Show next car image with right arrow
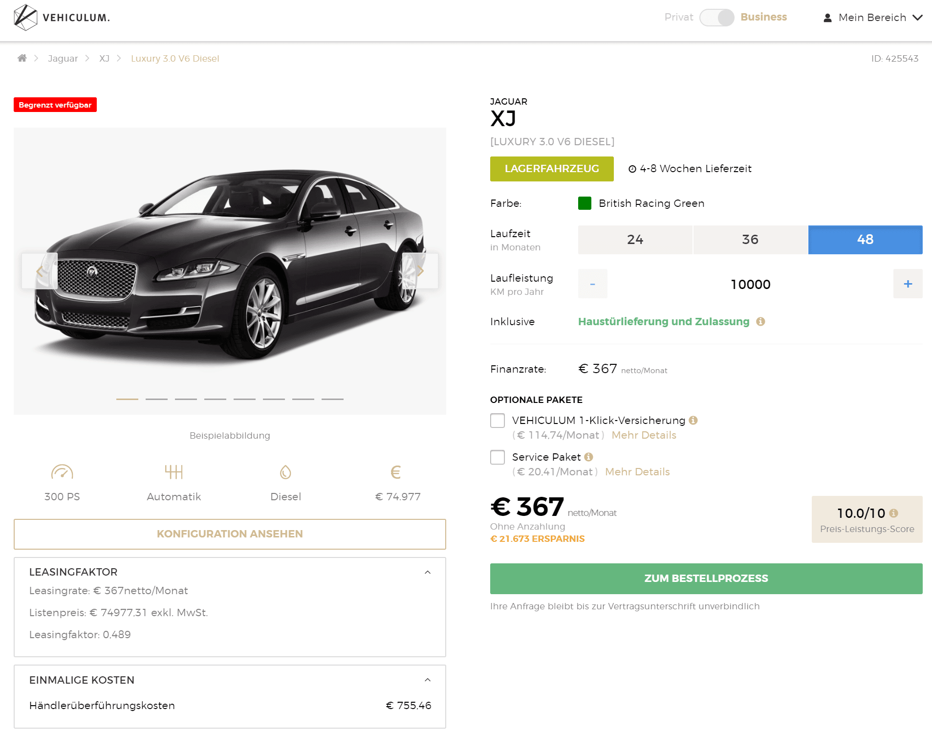This screenshot has width=932, height=735. click(x=420, y=271)
